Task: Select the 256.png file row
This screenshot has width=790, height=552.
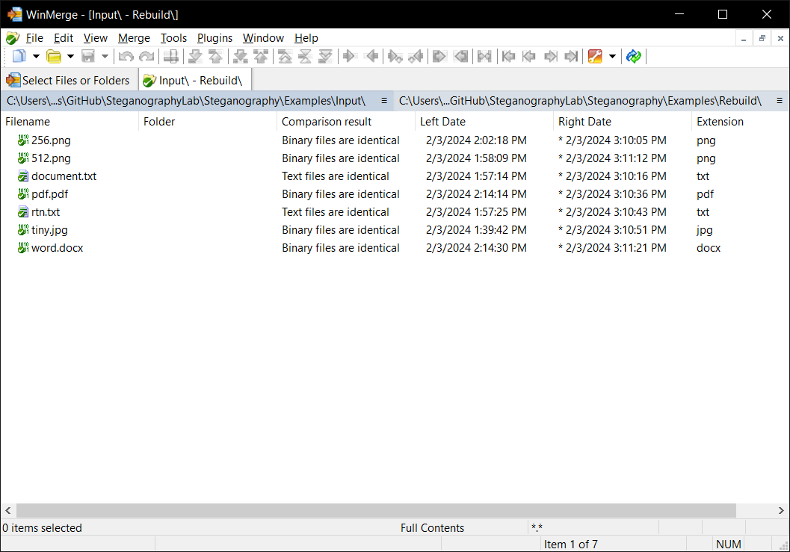Action: [395, 140]
